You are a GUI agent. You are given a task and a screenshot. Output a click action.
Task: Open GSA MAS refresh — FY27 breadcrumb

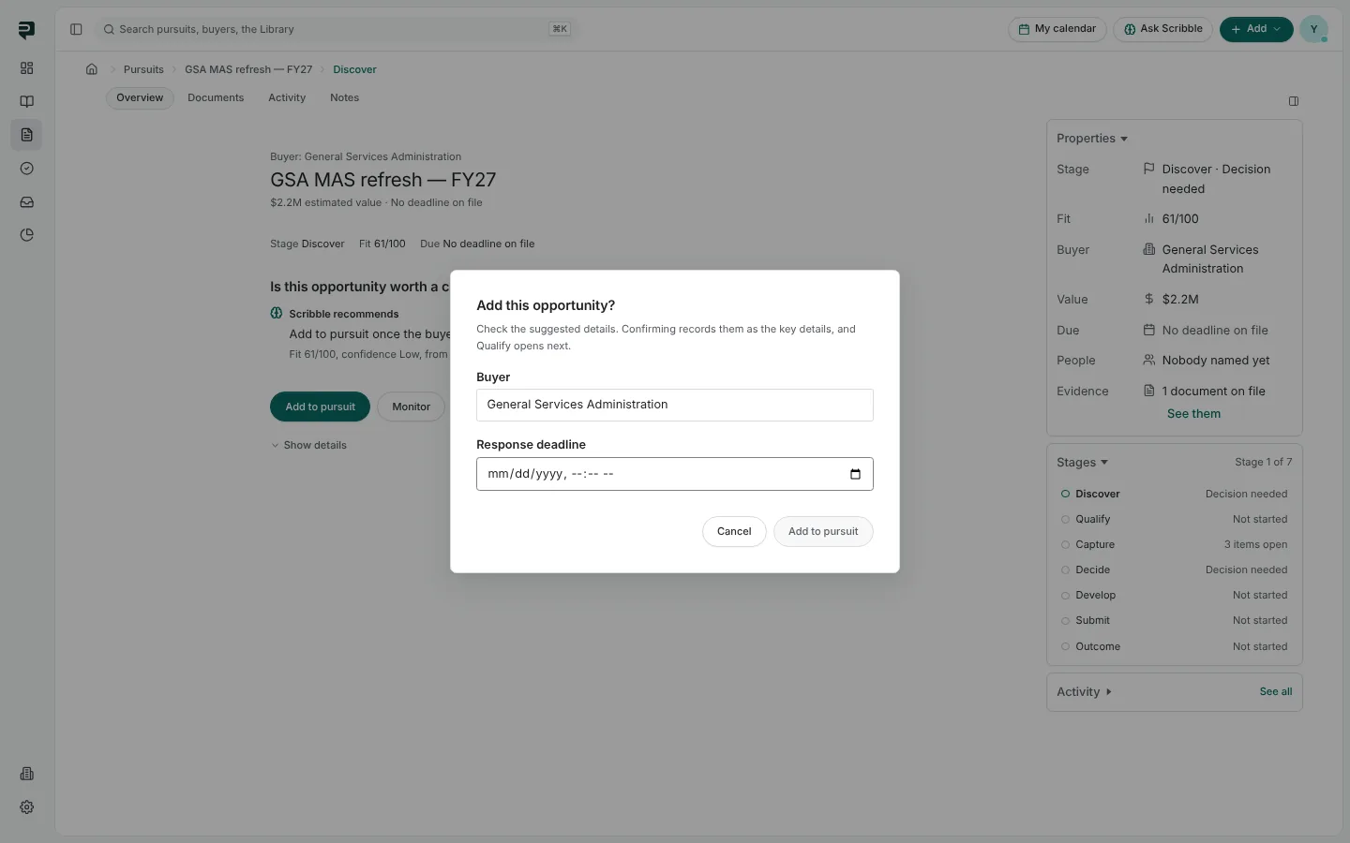(248, 69)
